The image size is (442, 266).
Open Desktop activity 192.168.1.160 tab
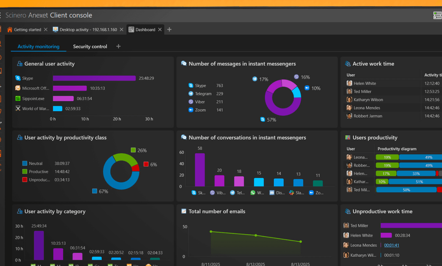click(x=85, y=30)
